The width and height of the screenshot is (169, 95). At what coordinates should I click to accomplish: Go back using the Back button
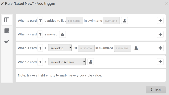point(156,90)
